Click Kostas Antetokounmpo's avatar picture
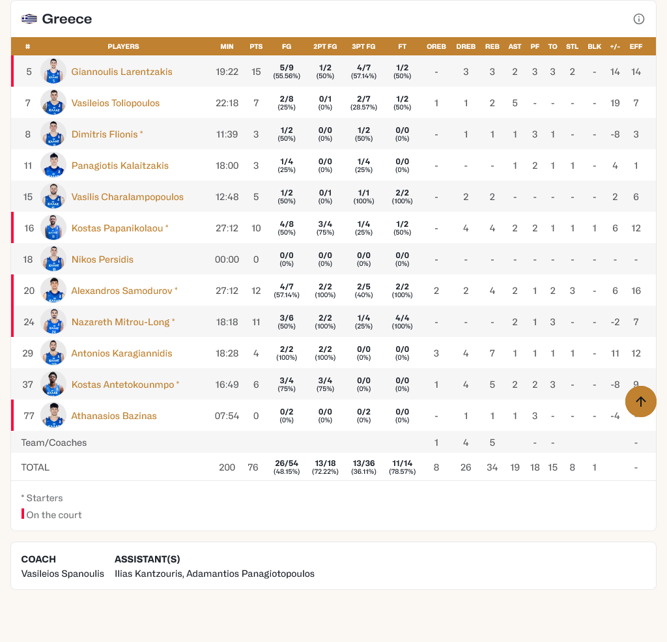 pos(53,385)
